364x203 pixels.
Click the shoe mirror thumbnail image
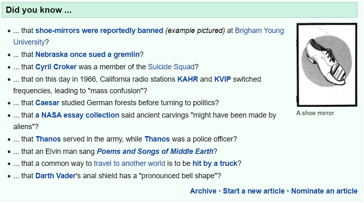click(x=326, y=65)
